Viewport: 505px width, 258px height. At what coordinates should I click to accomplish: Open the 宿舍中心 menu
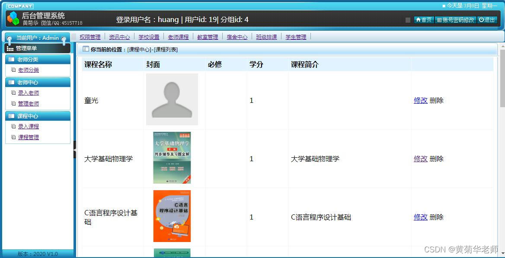pos(237,37)
